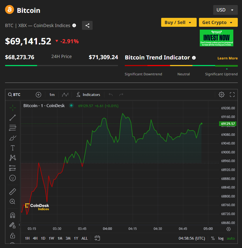The height and width of the screenshot is (248, 242).
Task: Toggle percent scale on chart
Action: pos(213,238)
